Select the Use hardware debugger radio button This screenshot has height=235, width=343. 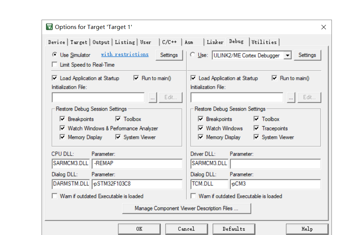(x=193, y=55)
